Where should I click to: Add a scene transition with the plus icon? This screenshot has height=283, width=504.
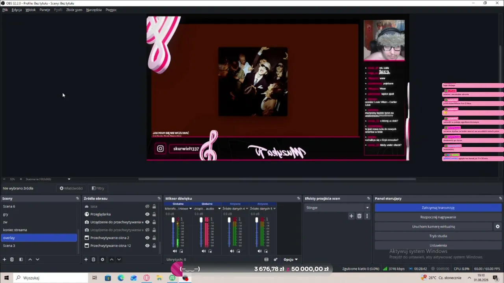[351, 216]
